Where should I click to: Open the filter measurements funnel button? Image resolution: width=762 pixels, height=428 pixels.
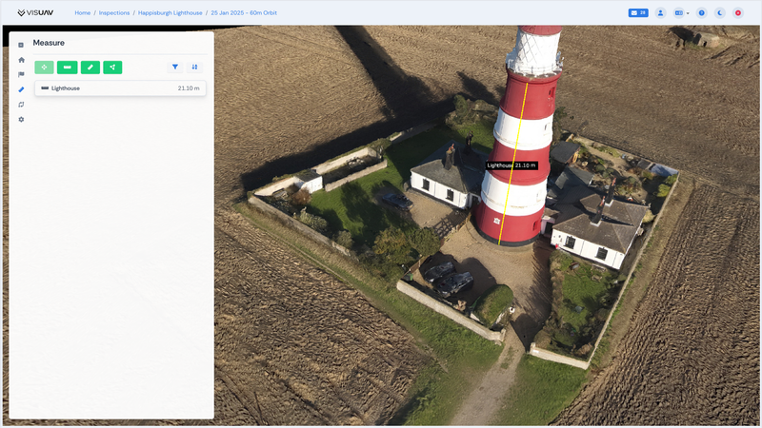tap(175, 67)
